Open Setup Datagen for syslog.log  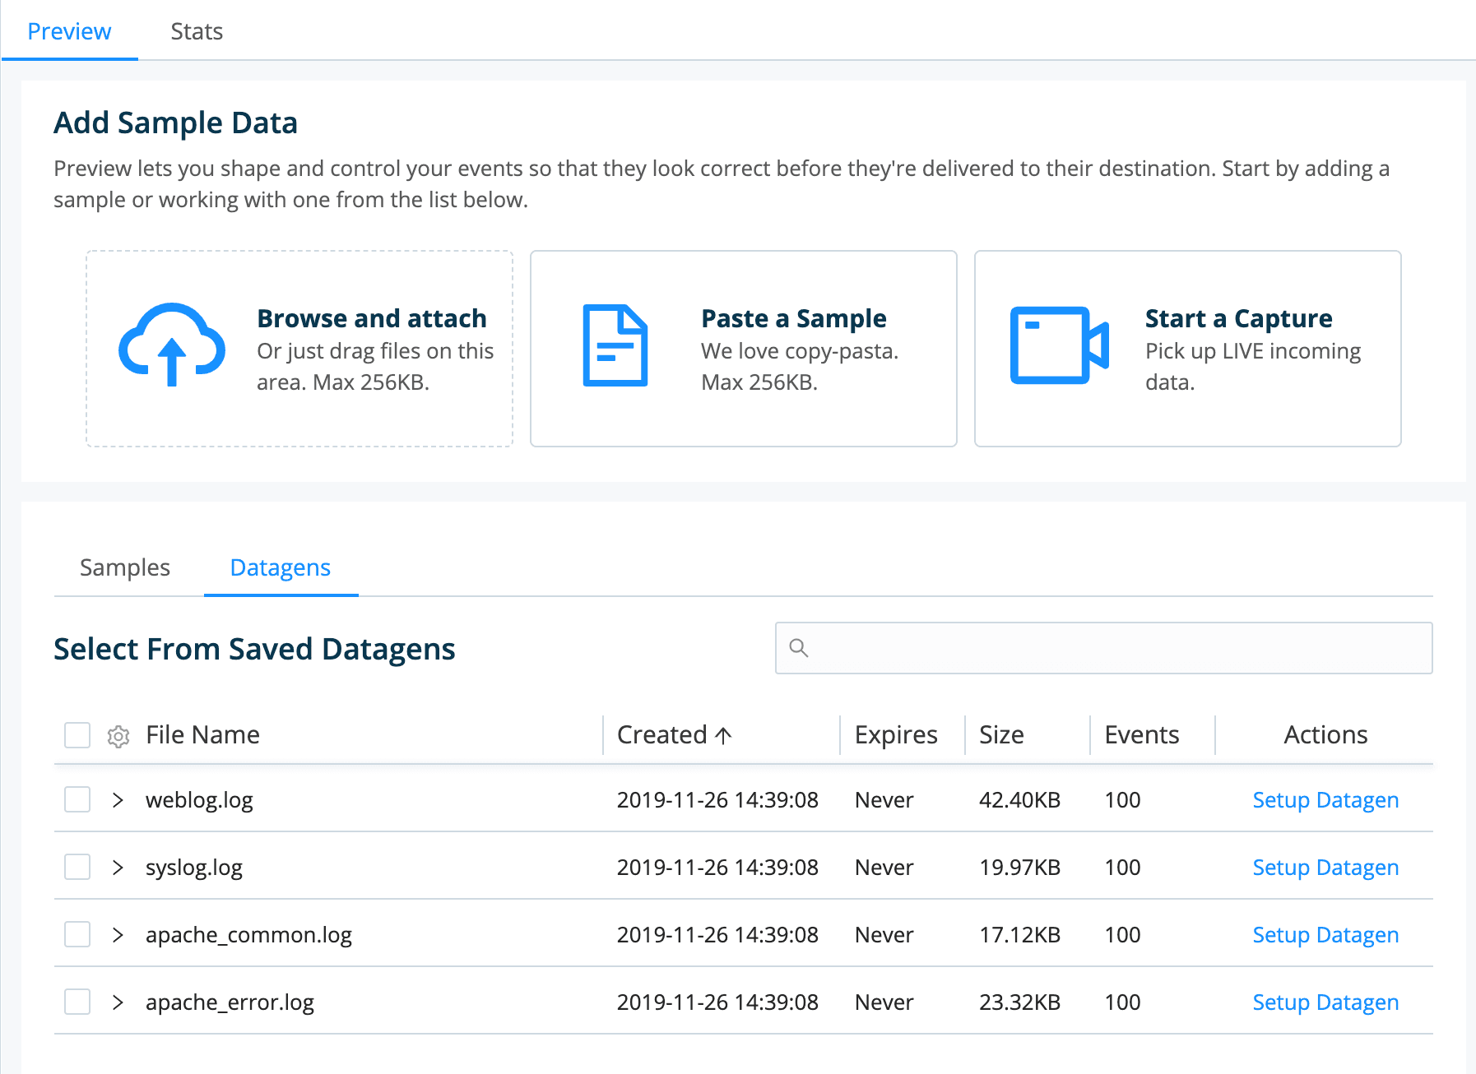(x=1325, y=867)
